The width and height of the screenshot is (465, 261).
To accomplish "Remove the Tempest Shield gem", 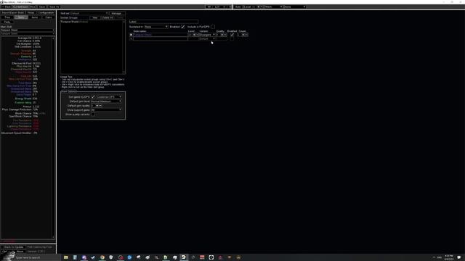I will coord(131,35).
